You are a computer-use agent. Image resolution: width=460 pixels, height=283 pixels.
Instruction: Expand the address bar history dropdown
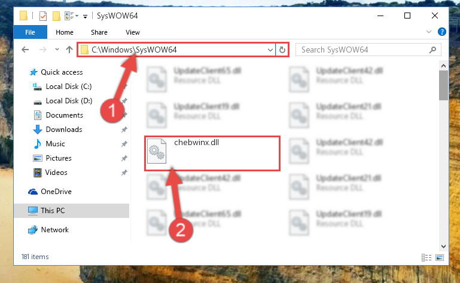(x=270, y=50)
